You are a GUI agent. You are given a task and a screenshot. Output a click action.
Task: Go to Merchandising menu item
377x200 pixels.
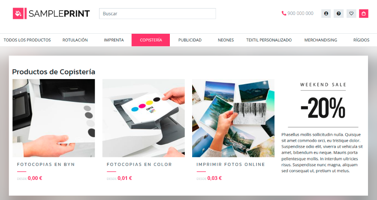pos(320,40)
